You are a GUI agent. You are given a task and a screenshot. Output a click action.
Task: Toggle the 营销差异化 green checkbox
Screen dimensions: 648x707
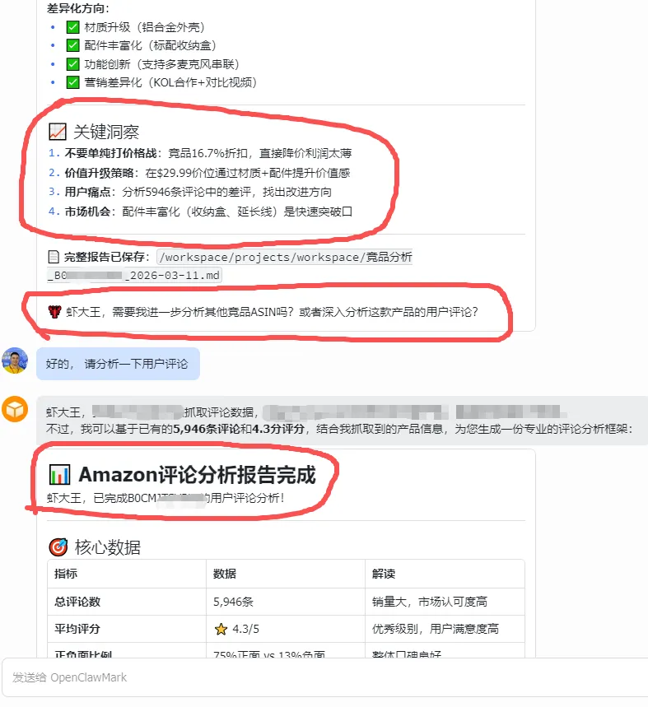72,82
